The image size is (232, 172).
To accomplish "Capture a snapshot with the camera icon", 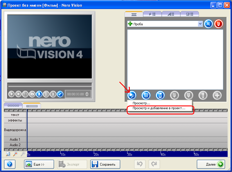I will tap(32, 94).
